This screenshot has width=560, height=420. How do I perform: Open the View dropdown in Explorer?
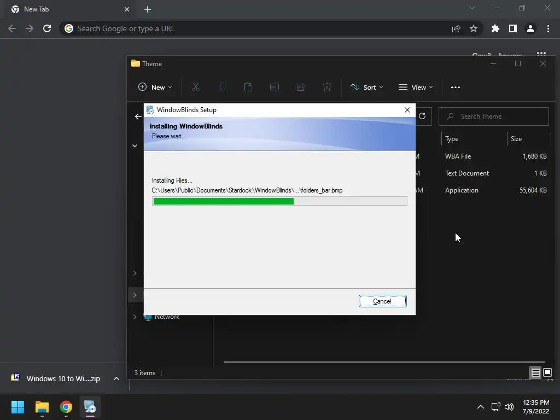point(416,87)
